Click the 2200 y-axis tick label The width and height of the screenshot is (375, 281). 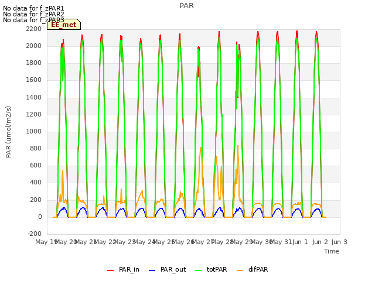(34, 29)
